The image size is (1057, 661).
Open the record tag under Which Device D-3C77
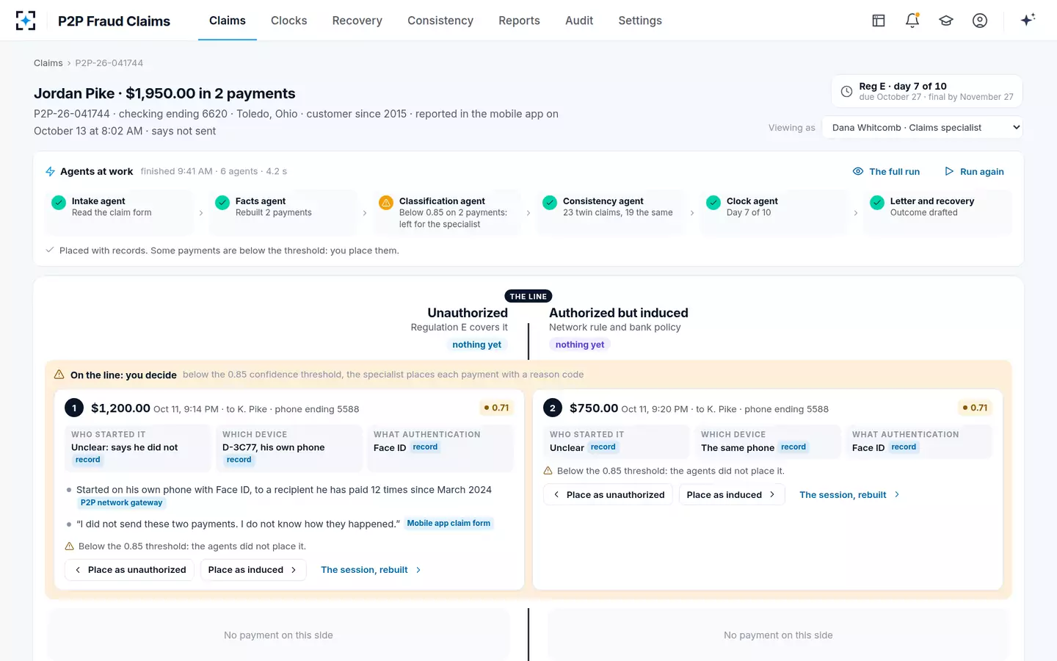(239, 460)
